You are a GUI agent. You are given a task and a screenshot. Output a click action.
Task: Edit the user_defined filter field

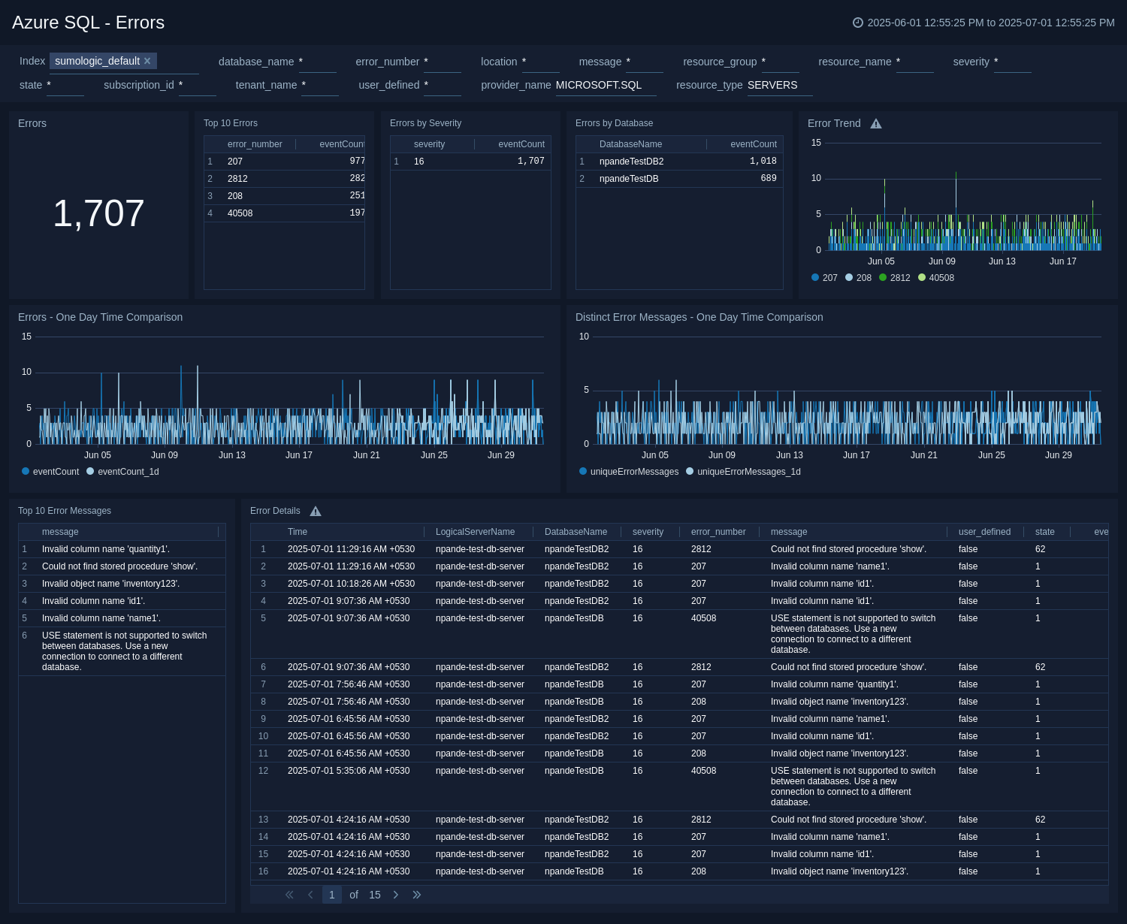pyautogui.click(x=443, y=86)
